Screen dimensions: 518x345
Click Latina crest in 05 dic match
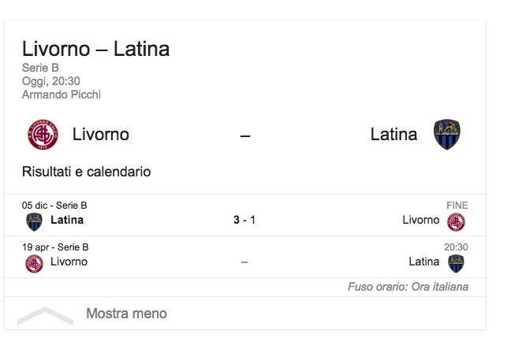click(x=34, y=221)
